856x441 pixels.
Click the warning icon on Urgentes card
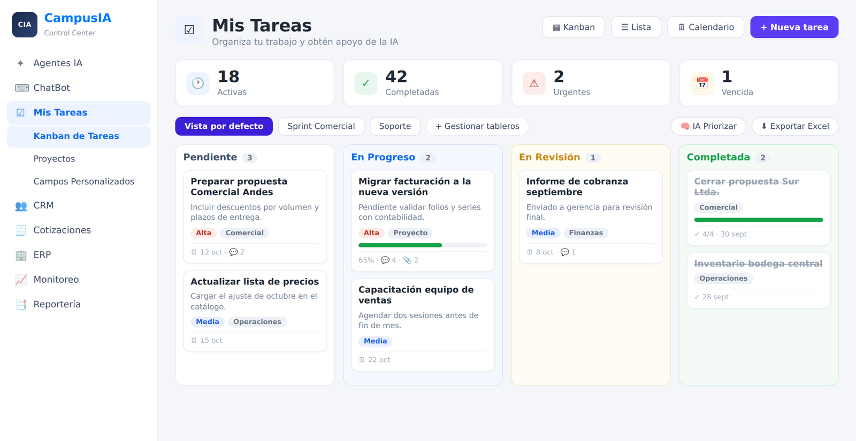534,83
